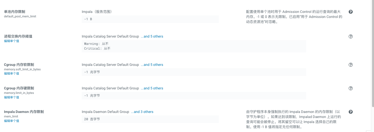The width and height of the screenshot is (374, 132).
Task: Select the default_pool_mem_limit property name
Action: pos(20,16)
